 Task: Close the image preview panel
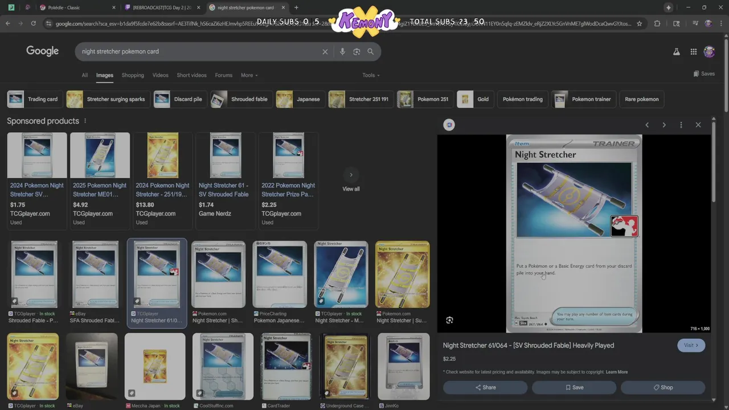[x=698, y=125]
